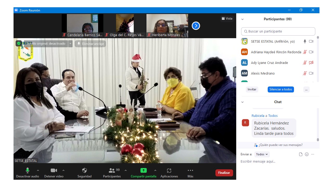The image size is (333, 187).
Task: Select the AM avatar for Alexis Medrano
Action: (x=244, y=73)
